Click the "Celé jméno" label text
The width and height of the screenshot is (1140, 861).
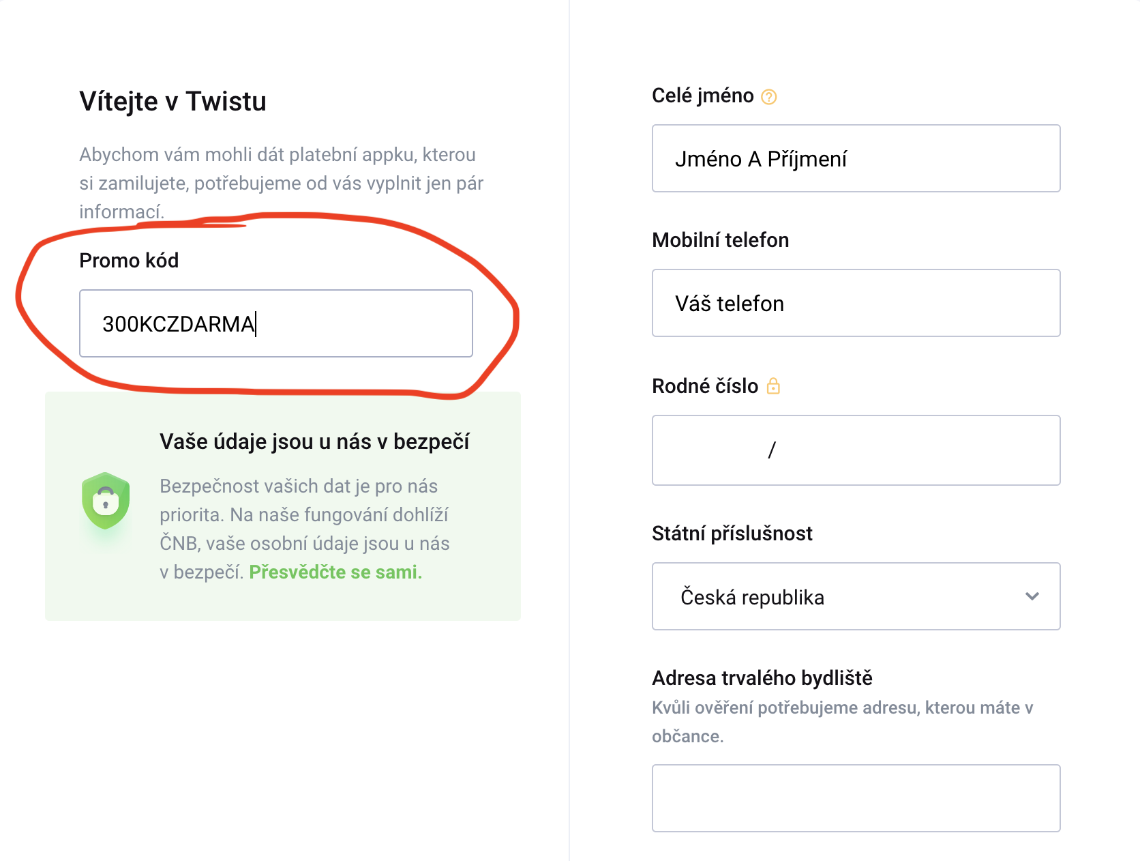pos(702,96)
